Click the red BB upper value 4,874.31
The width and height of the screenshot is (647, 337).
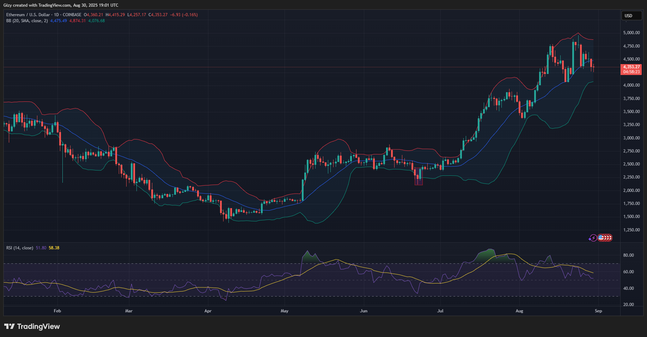tap(77, 21)
